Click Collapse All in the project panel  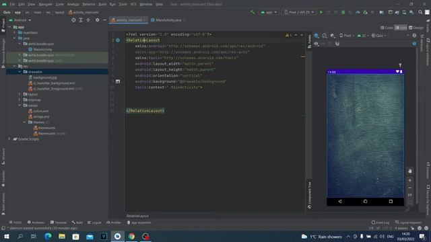(88, 20)
